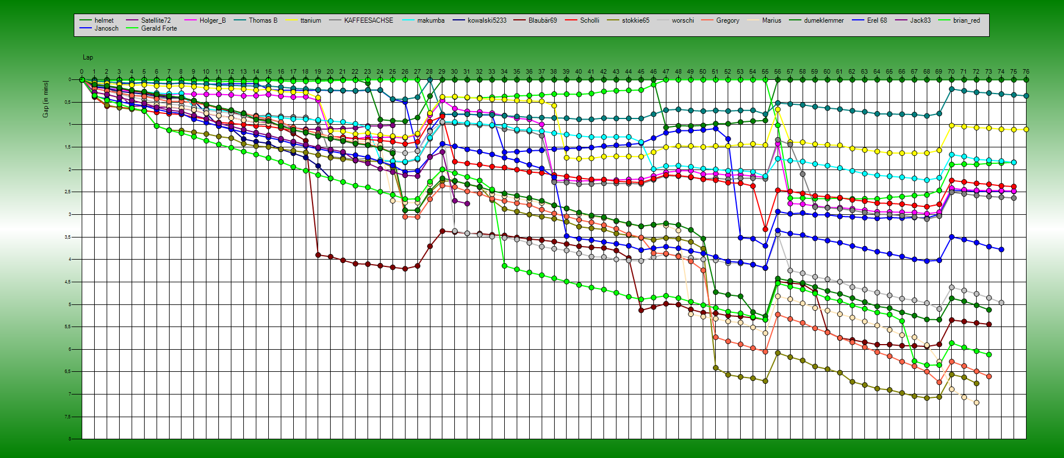Click the Holger_B legend label
Screen dimensions: 1064x458
212,20
